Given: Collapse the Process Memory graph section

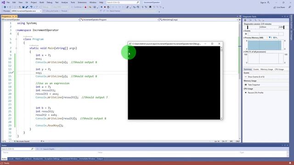Looking at the screenshot, I should 244,38.
